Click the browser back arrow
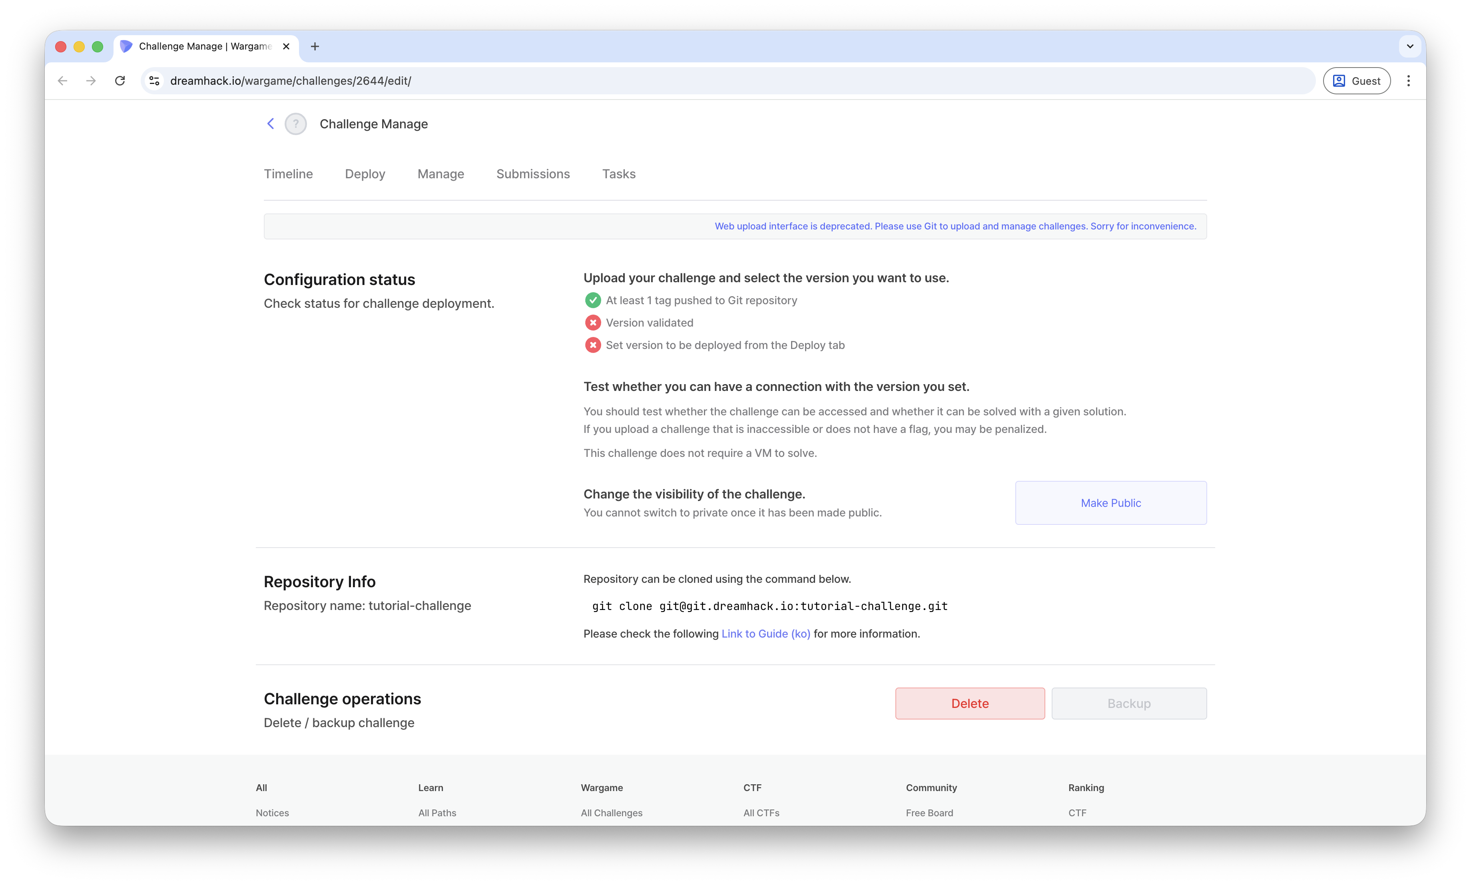Screen dimensions: 1471x885 (63, 80)
